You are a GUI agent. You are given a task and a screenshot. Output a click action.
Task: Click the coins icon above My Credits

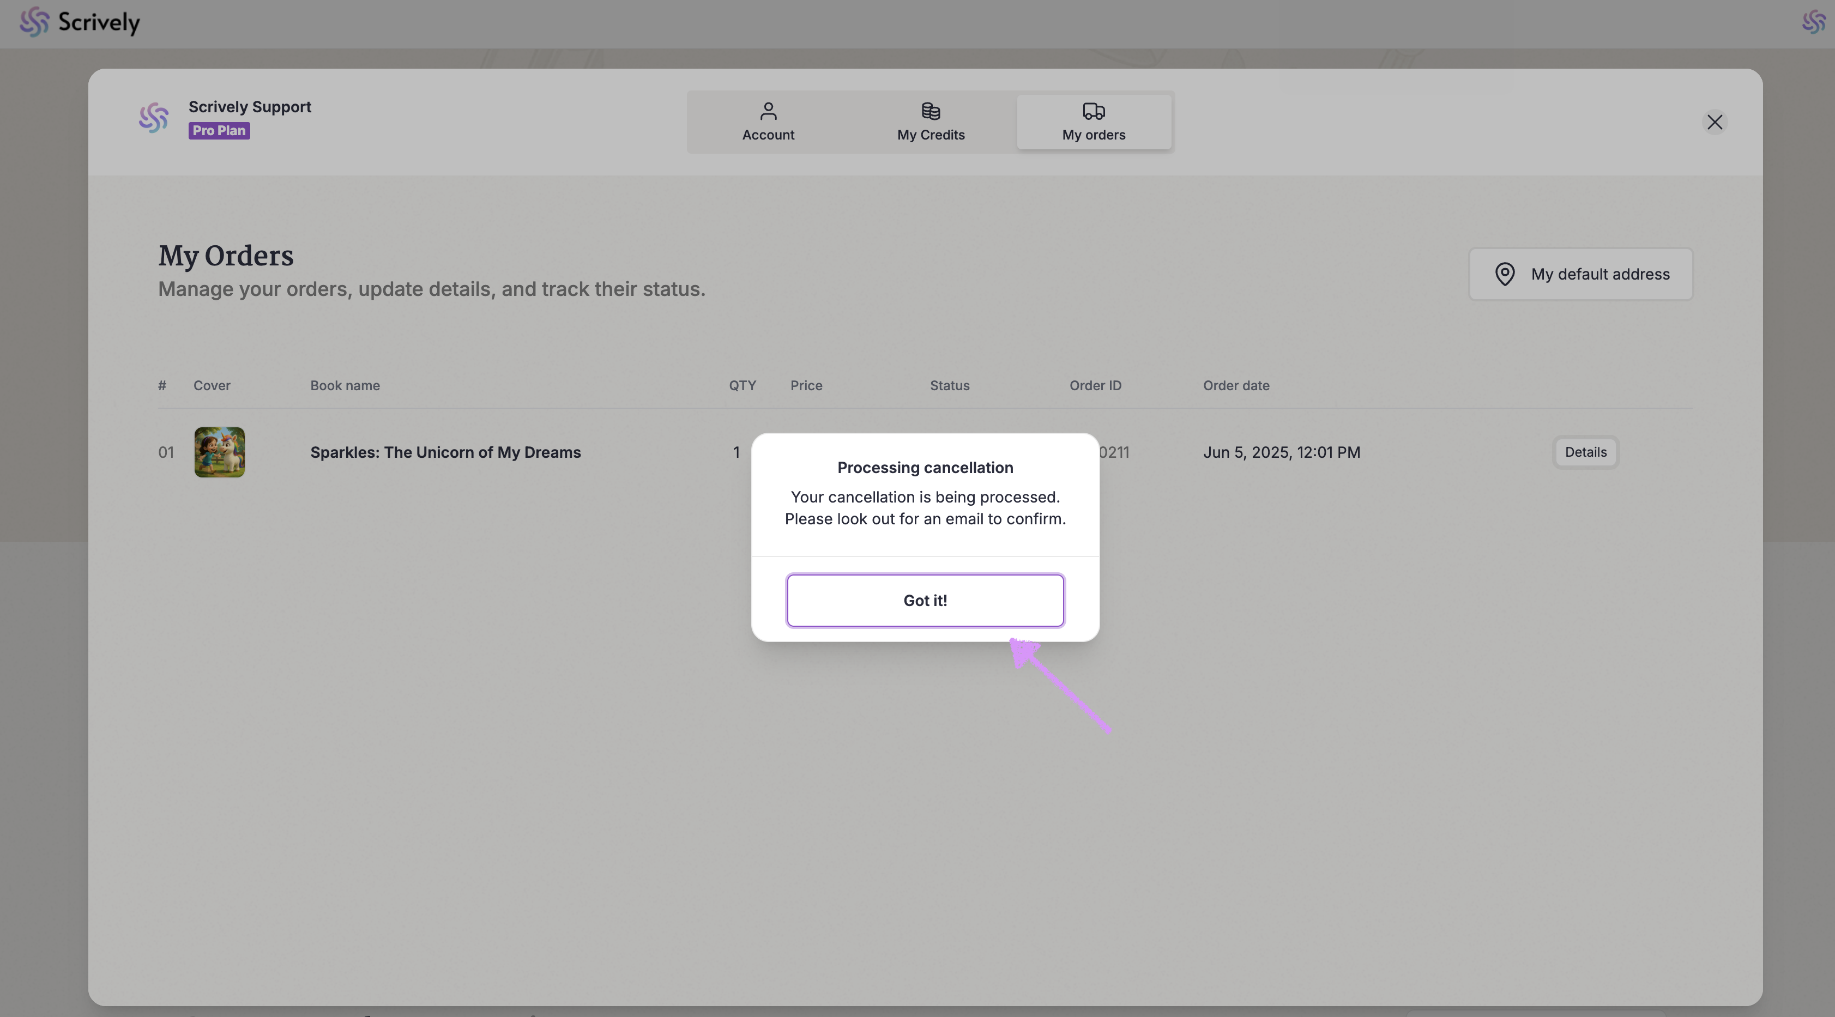pos(931,111)
